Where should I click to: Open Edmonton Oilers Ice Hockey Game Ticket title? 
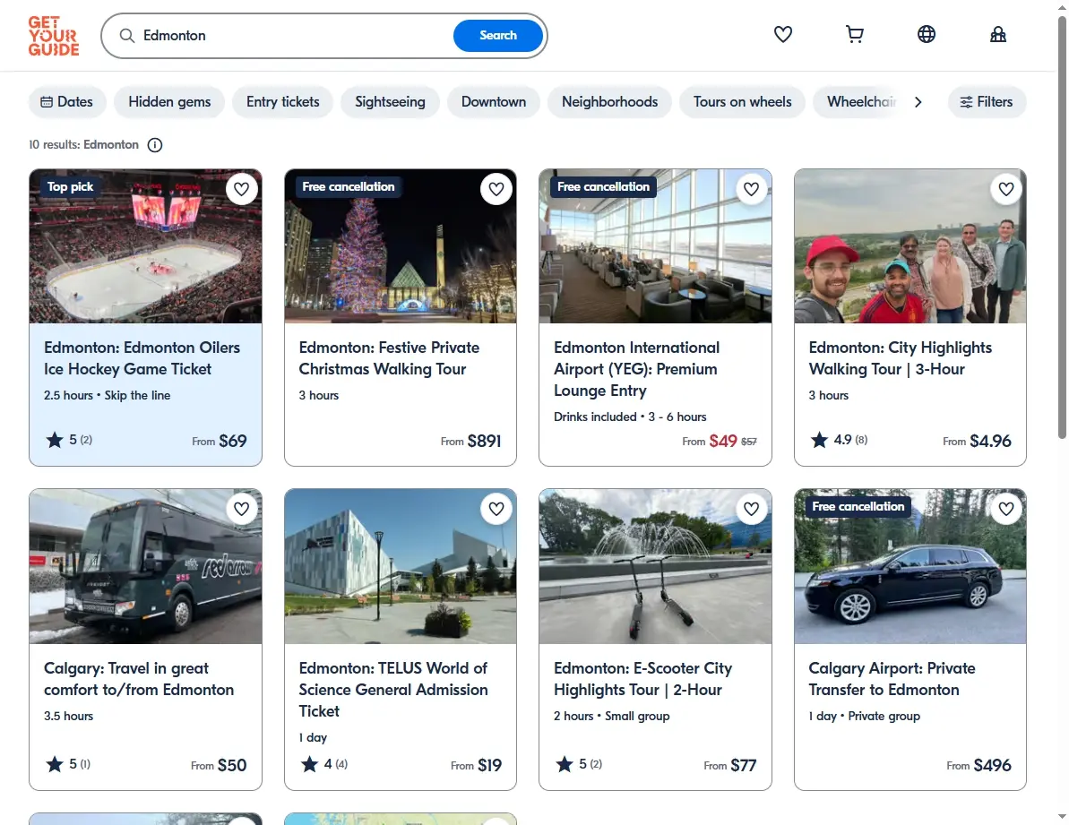(142, 358)
